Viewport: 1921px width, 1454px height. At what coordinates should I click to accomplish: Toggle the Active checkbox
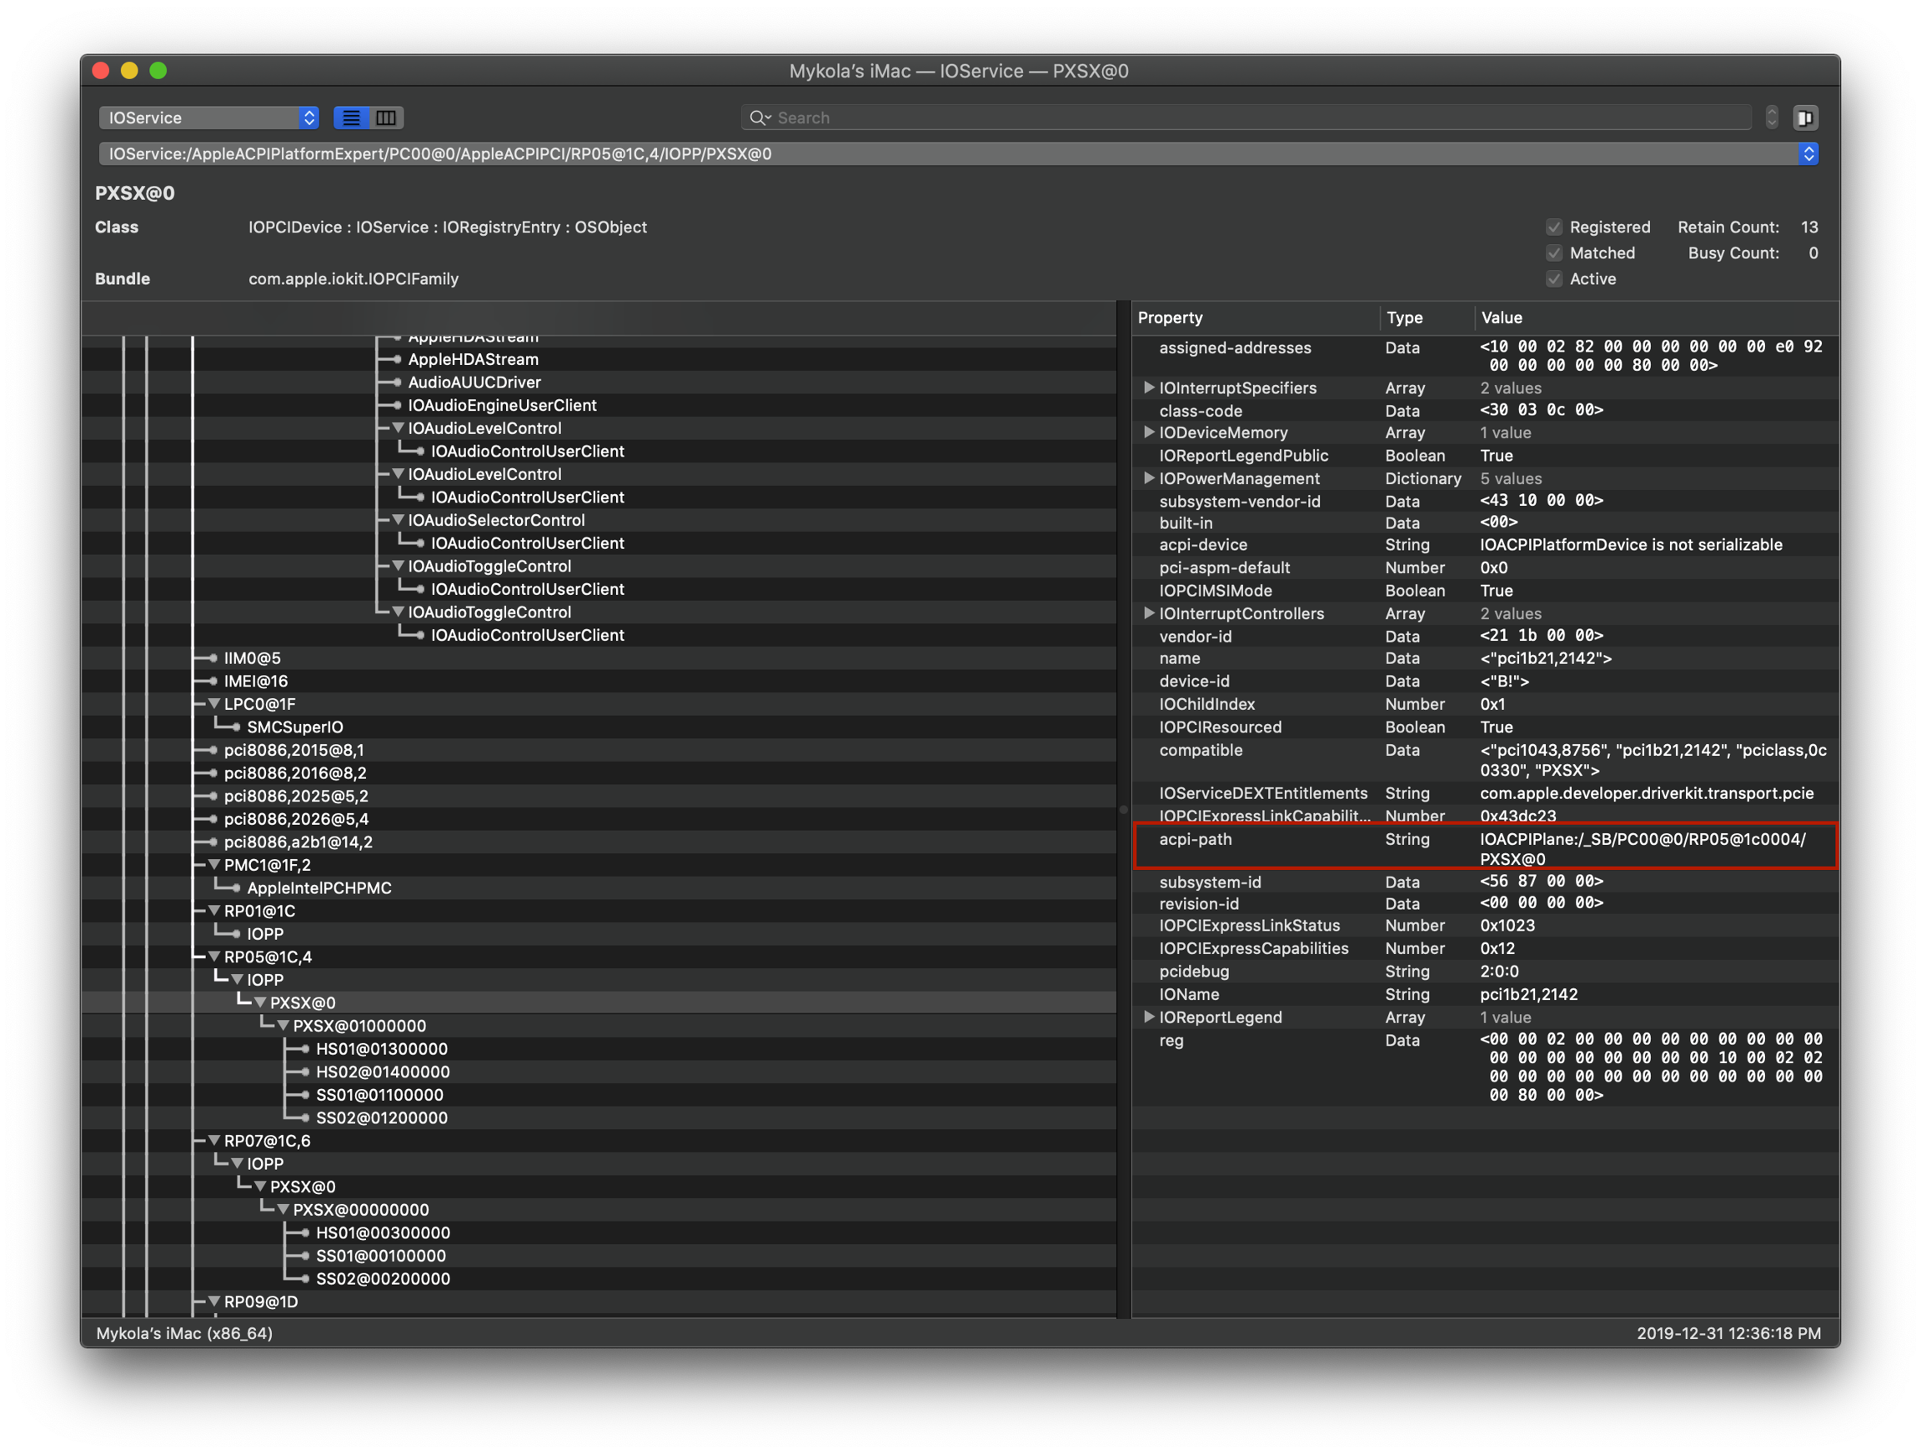point(1553,278)
